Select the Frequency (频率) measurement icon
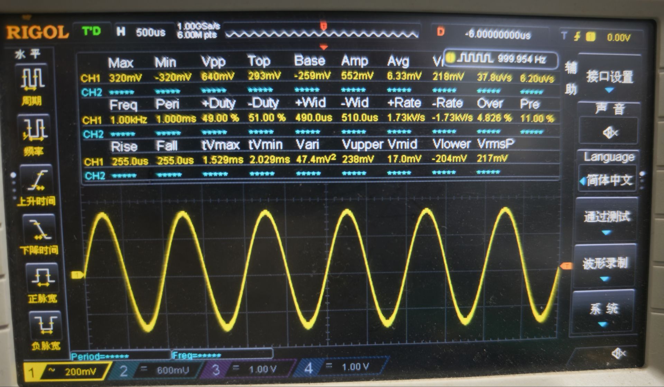This screenshot has width=664, height=387. pos(34,130)
